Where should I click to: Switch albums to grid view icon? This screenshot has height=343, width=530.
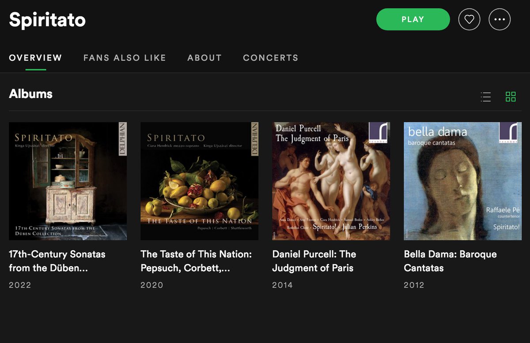[511, 97]
